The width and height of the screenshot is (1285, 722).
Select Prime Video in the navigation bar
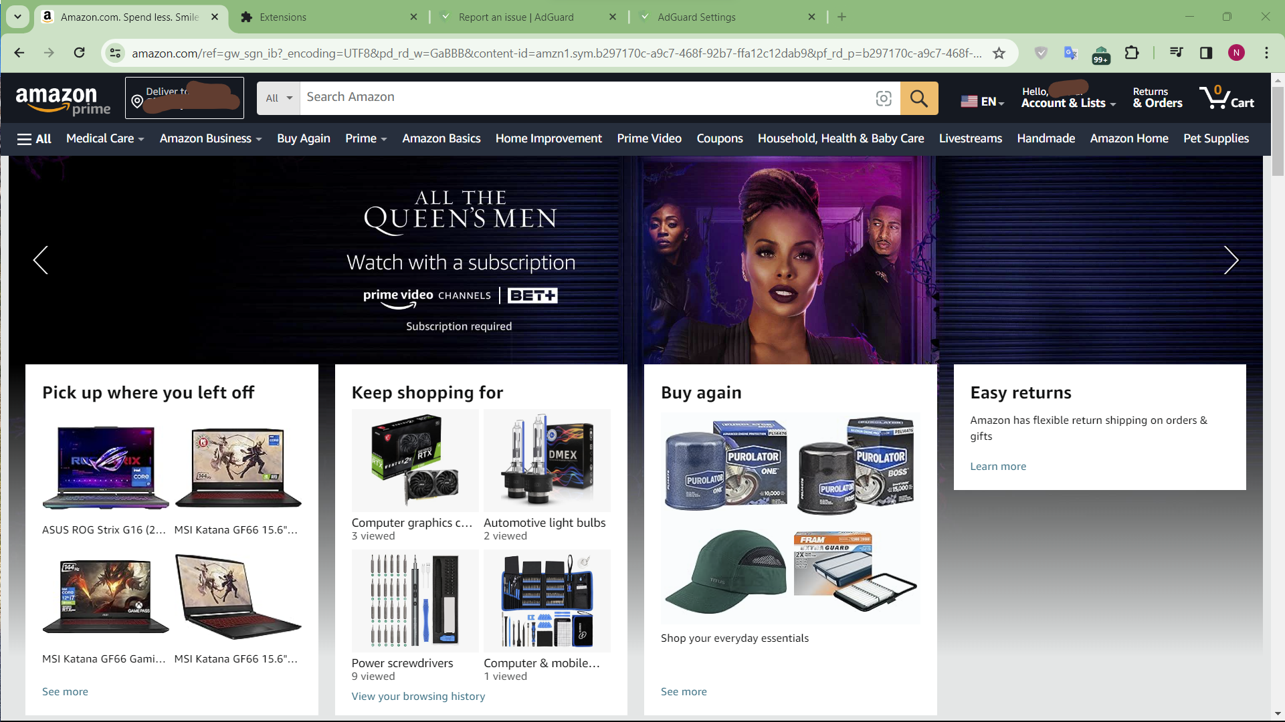[x=649, y=138]
